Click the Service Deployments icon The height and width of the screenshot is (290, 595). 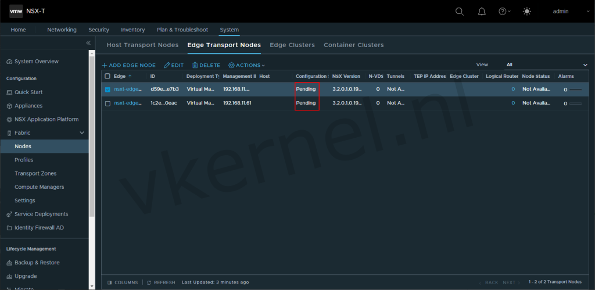[9, 214]
